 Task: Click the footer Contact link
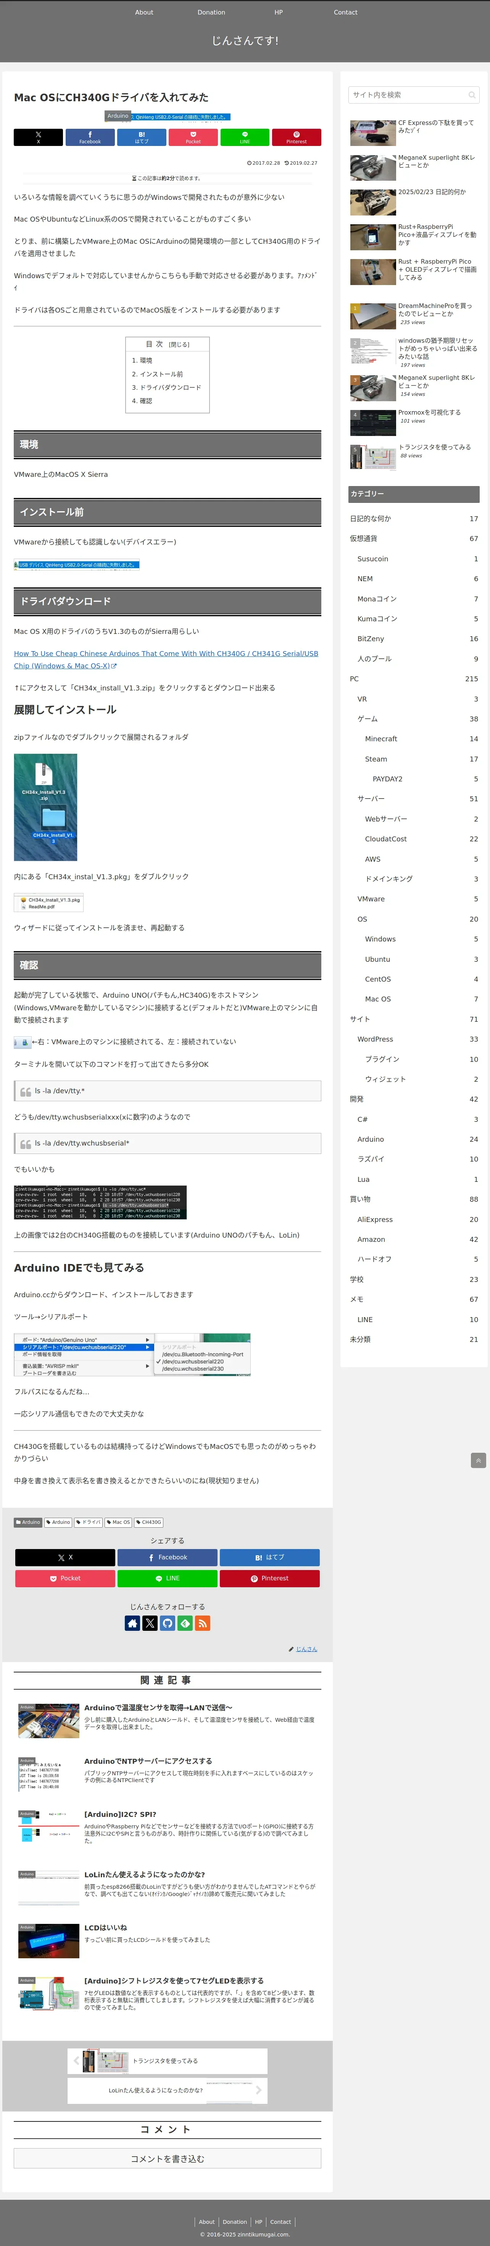pyautogui.click(x=280, y=2222)
